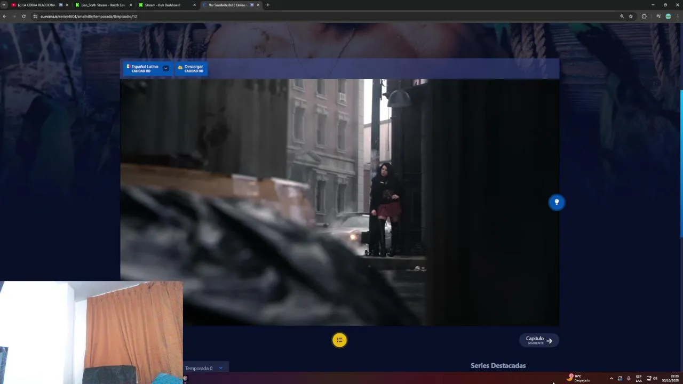Open the tab search dropdown arrow
This screenshot has height=384, width=683.
4,5
